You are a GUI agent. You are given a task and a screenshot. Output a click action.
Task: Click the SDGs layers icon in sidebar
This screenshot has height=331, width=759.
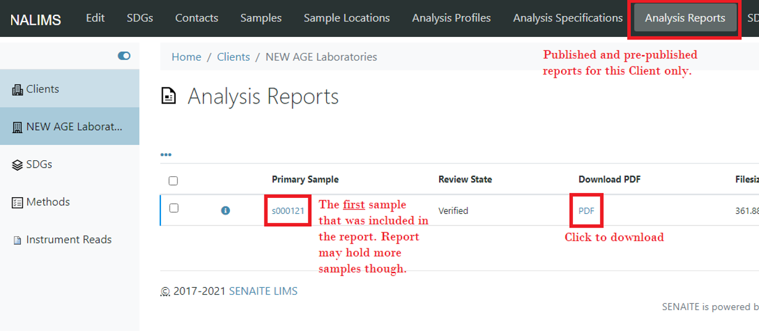click(17, 165)
